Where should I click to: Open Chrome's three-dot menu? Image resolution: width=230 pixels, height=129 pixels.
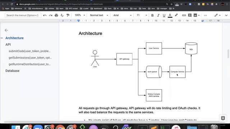pos(227,4)
